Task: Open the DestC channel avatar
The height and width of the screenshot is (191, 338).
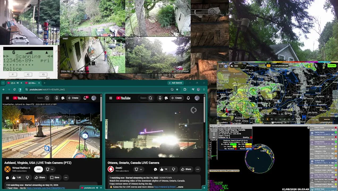Action: pyautogui.click(x=111, y=169)
